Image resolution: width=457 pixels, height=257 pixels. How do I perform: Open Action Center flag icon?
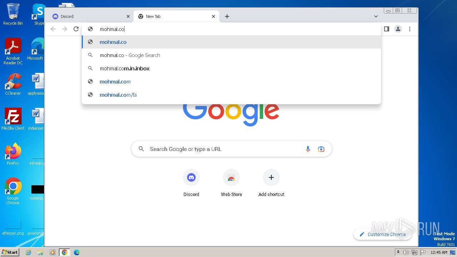coord(423,252)
